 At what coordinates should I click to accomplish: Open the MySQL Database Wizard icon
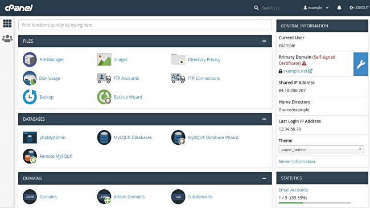[x=178, y=137]
